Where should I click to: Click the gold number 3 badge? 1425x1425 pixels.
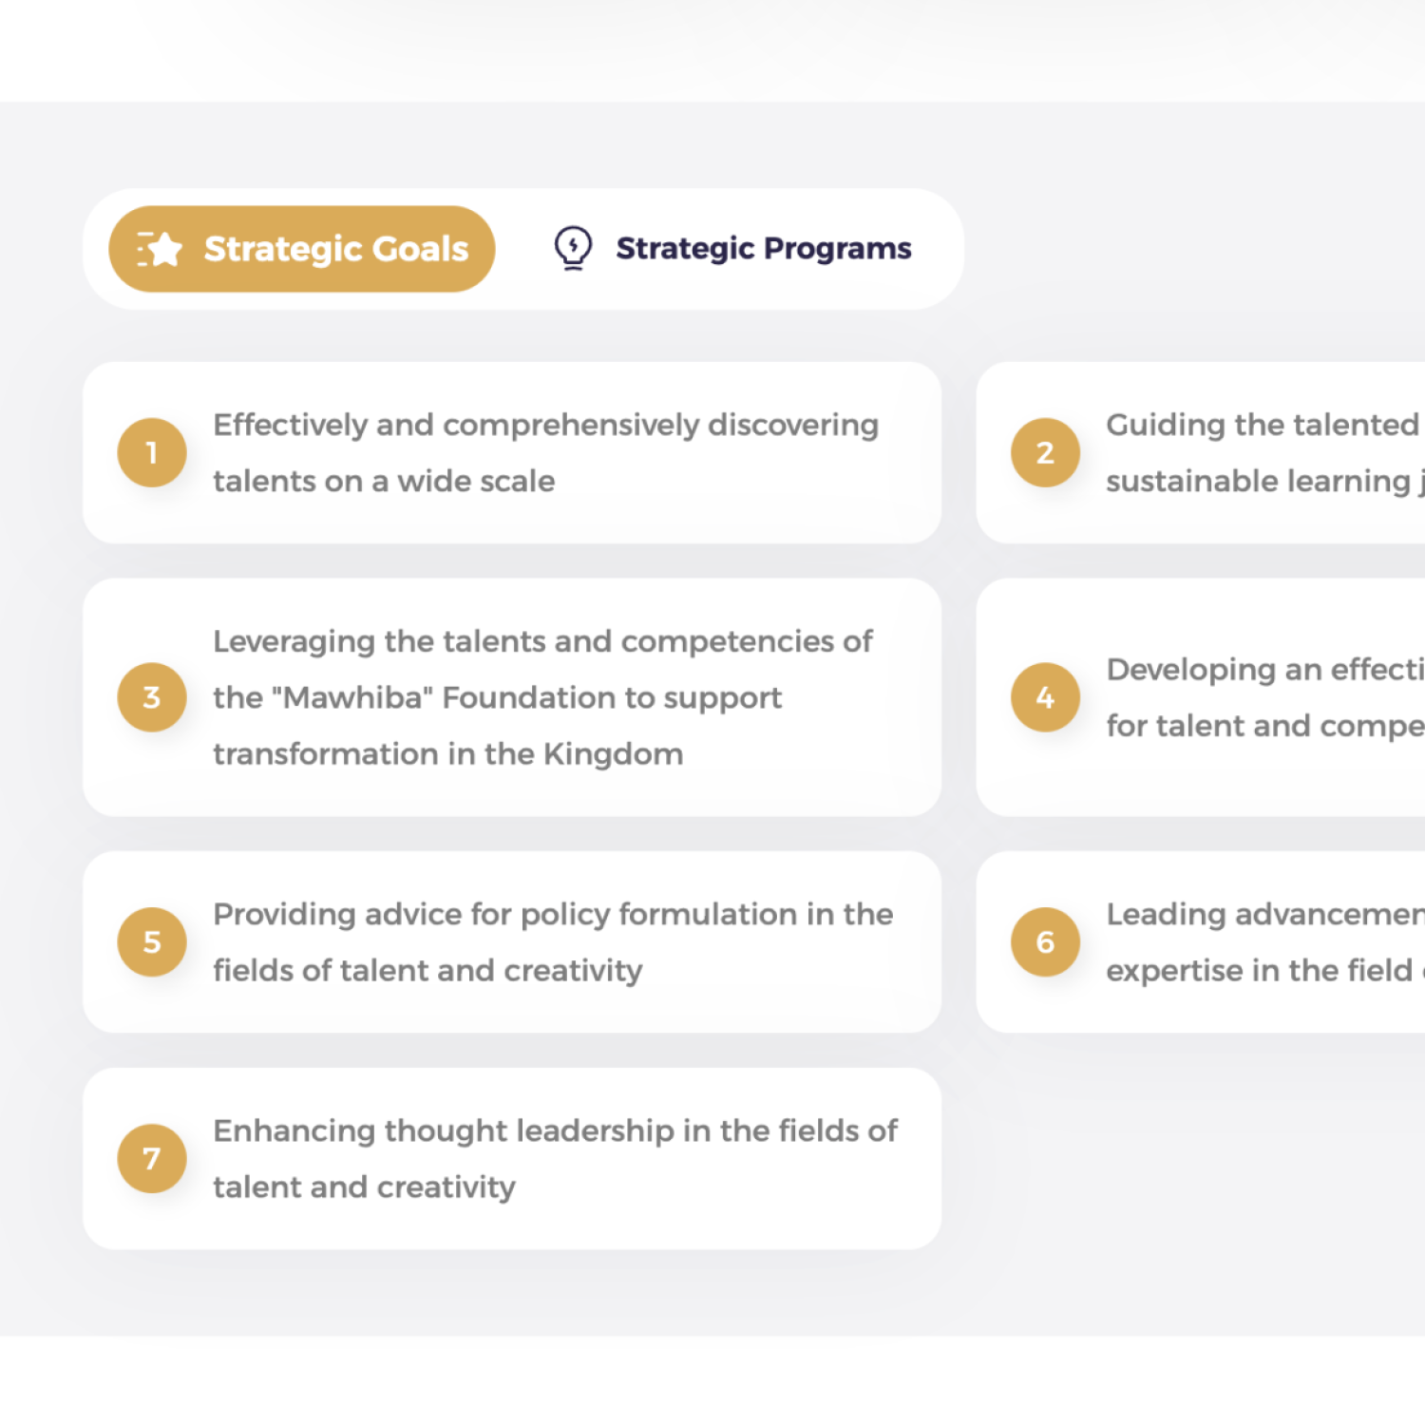[x=152, y=697]
